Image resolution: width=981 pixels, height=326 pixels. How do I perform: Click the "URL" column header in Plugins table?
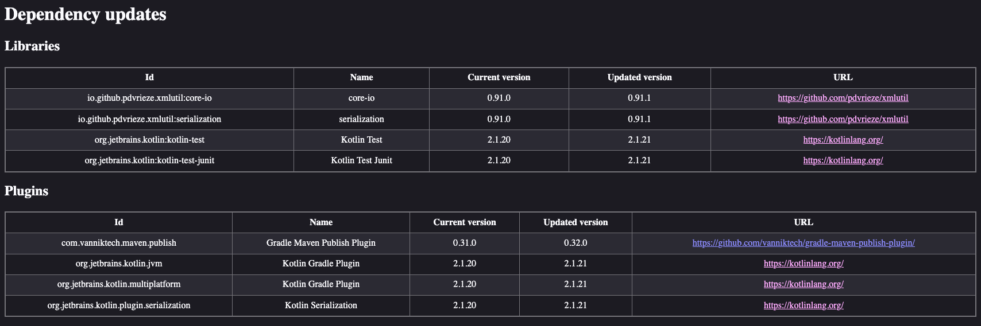point(804,222)
